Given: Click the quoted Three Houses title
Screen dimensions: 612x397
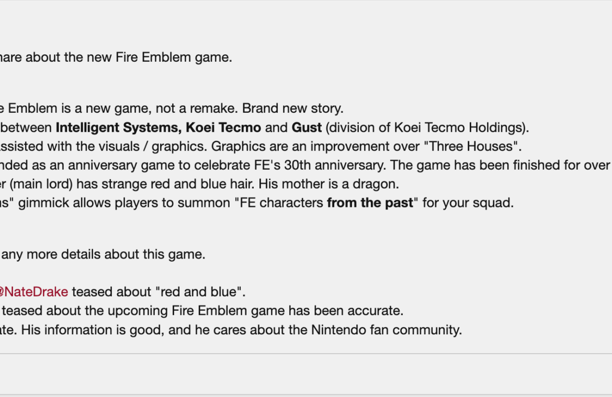Looking at the screenshot, I should 472,146.
